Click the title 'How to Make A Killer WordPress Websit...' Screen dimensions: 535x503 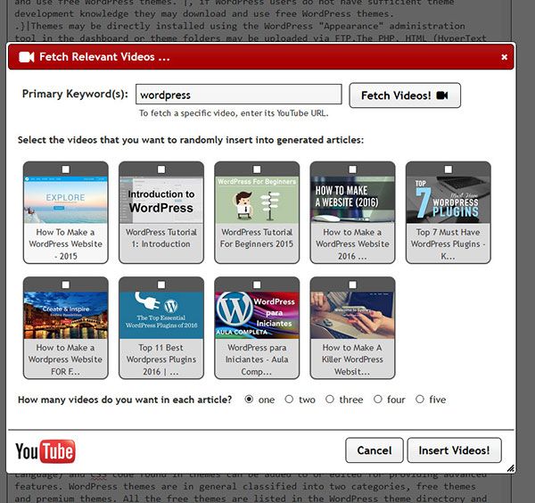[352, 359]
